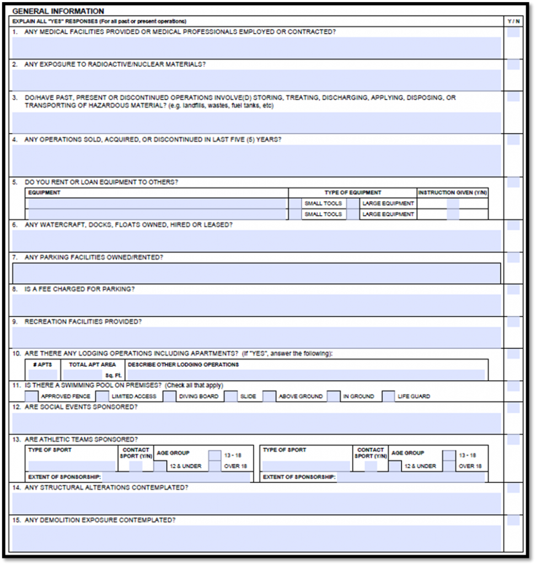The height and width of the screenshot is (565, 536).
Task: Check the Life Guard box
Action: point(388,396)
